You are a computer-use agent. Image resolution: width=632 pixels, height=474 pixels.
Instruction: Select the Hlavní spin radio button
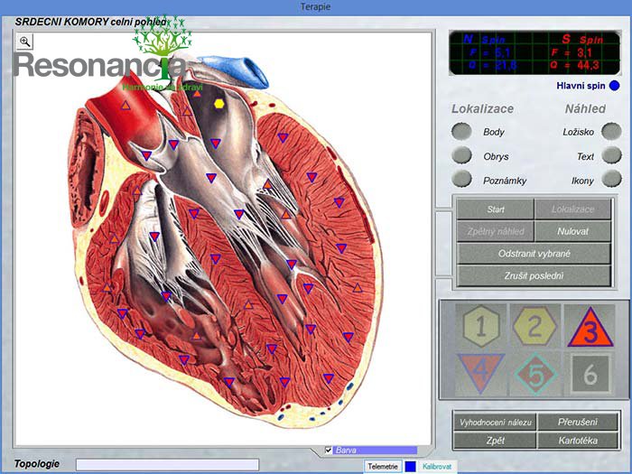click(614, 87)
